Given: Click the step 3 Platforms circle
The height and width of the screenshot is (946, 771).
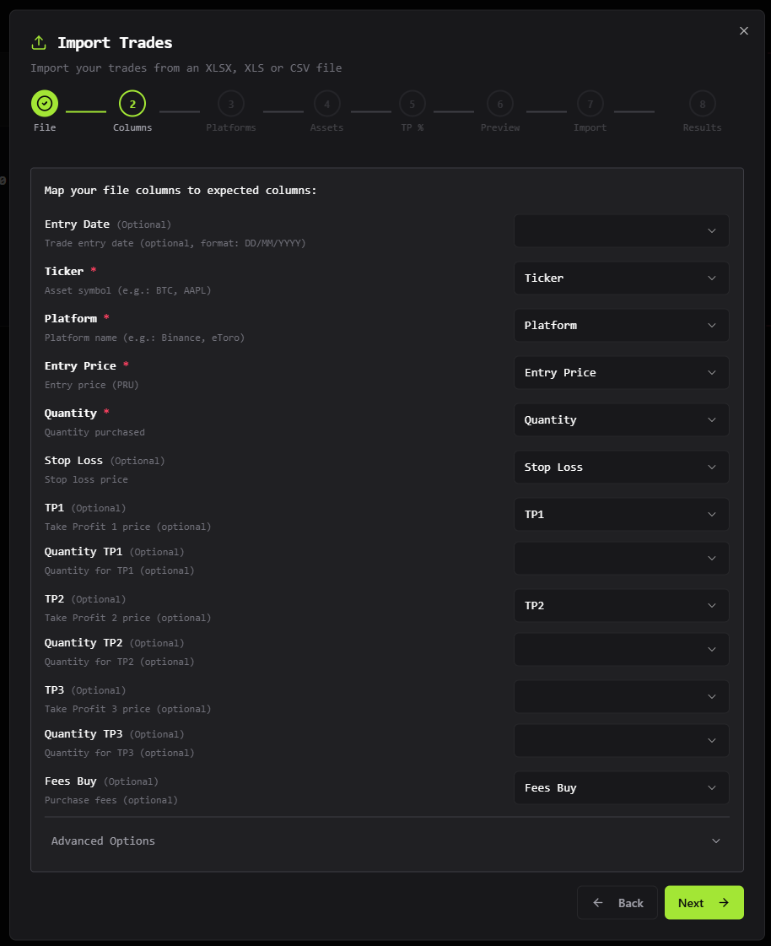Looking at the screenshot, I should pos(231,104).
